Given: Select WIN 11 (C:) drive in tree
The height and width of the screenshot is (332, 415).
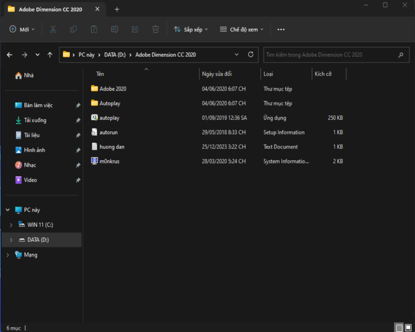Looking at the screenshot, I should coord(40,225).
